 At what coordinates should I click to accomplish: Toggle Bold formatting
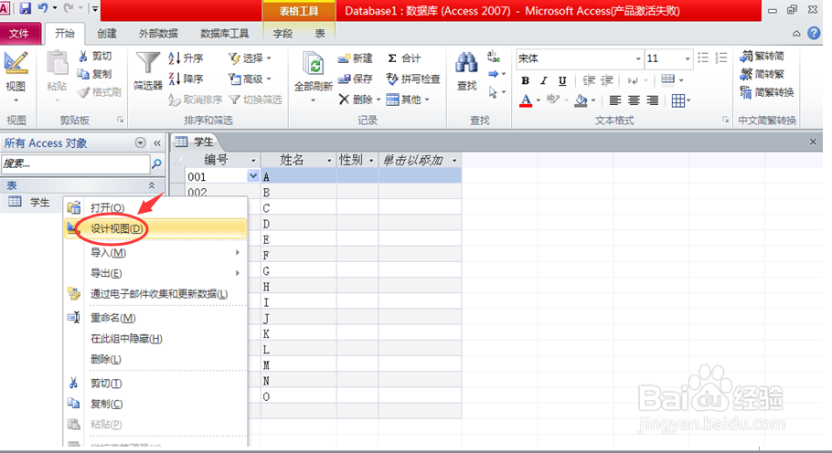tap(526, 80)
